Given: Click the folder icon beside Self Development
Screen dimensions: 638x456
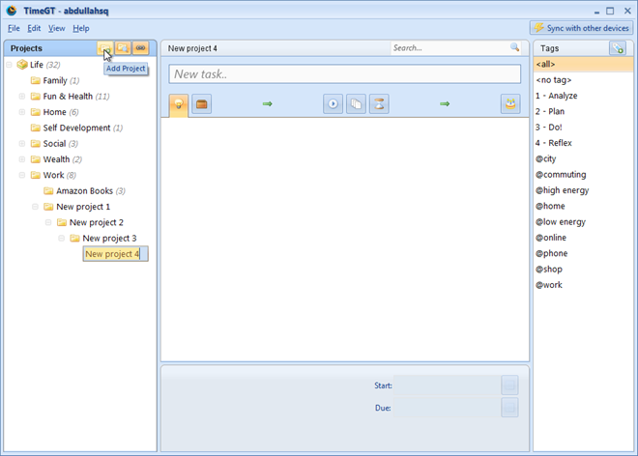Looking at the screenshot, I should pos(36,128).
